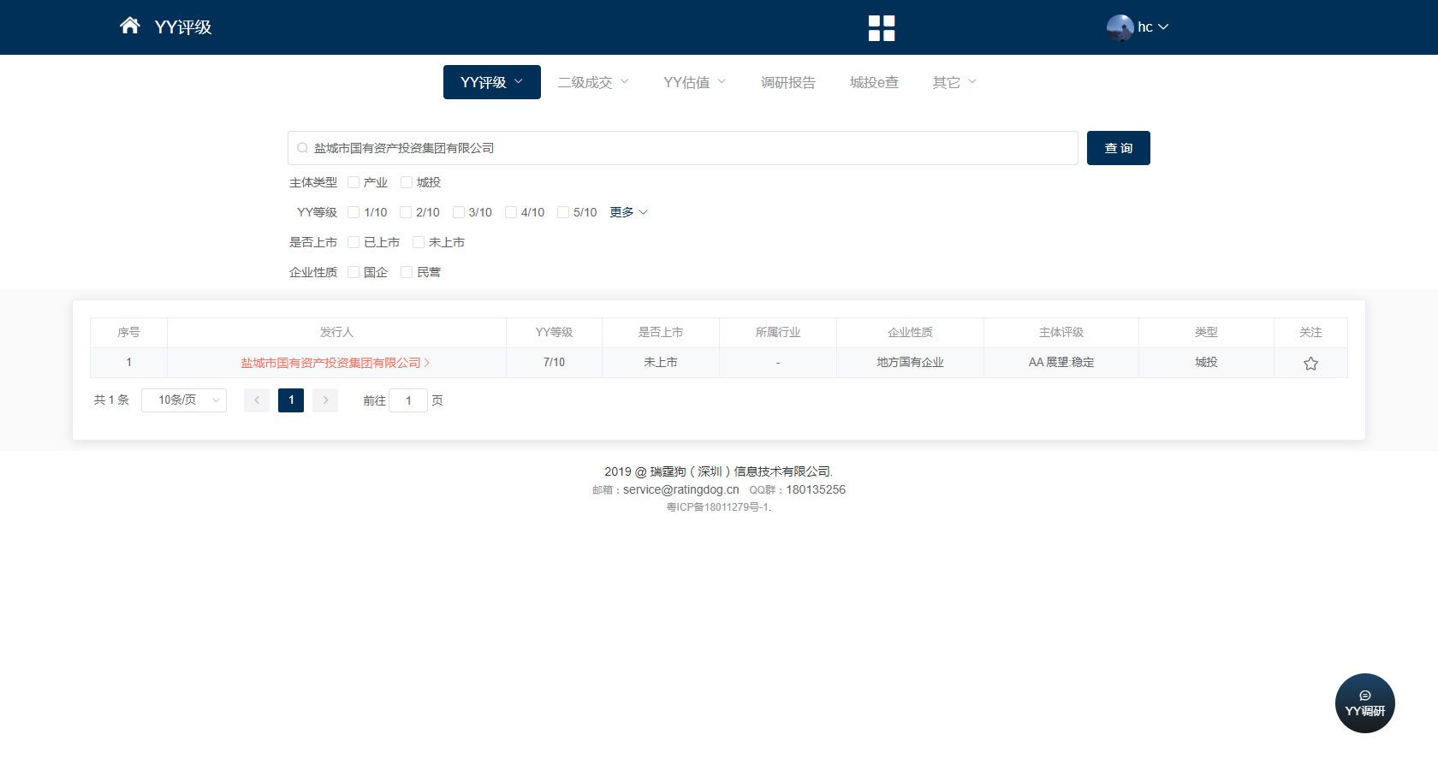Click the 前往 page number input
This screenshot has width=1438, height=776.
(408, 400)
